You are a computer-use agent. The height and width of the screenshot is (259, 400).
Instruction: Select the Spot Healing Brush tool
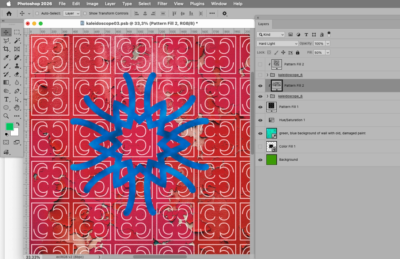click(17, 57)
